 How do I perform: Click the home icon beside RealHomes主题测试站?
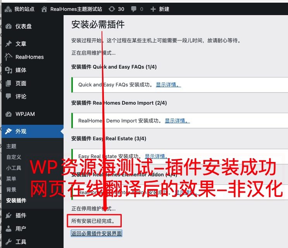point(45,9)
